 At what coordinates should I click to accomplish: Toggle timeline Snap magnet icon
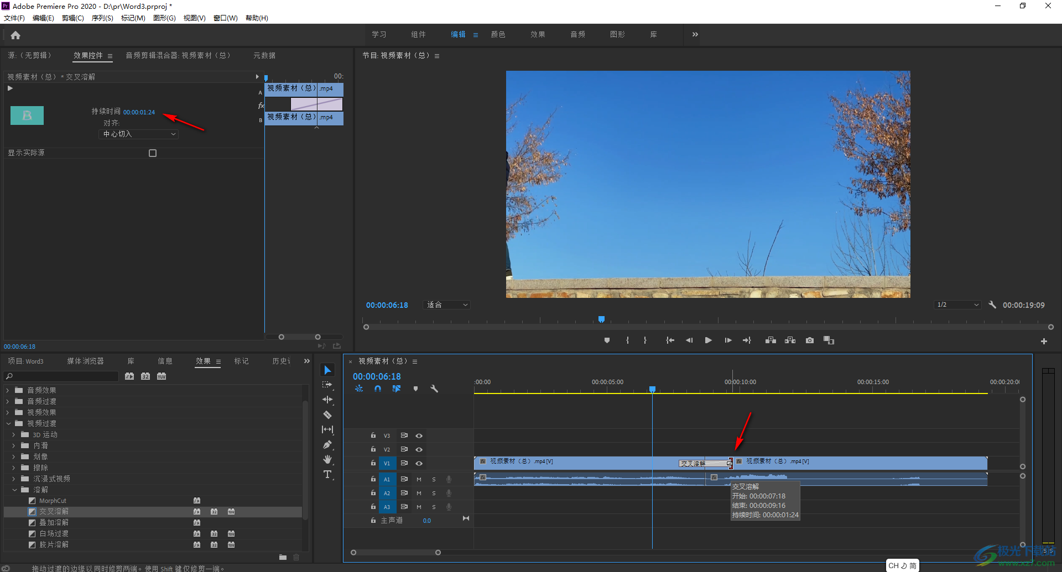click(378, 389)
